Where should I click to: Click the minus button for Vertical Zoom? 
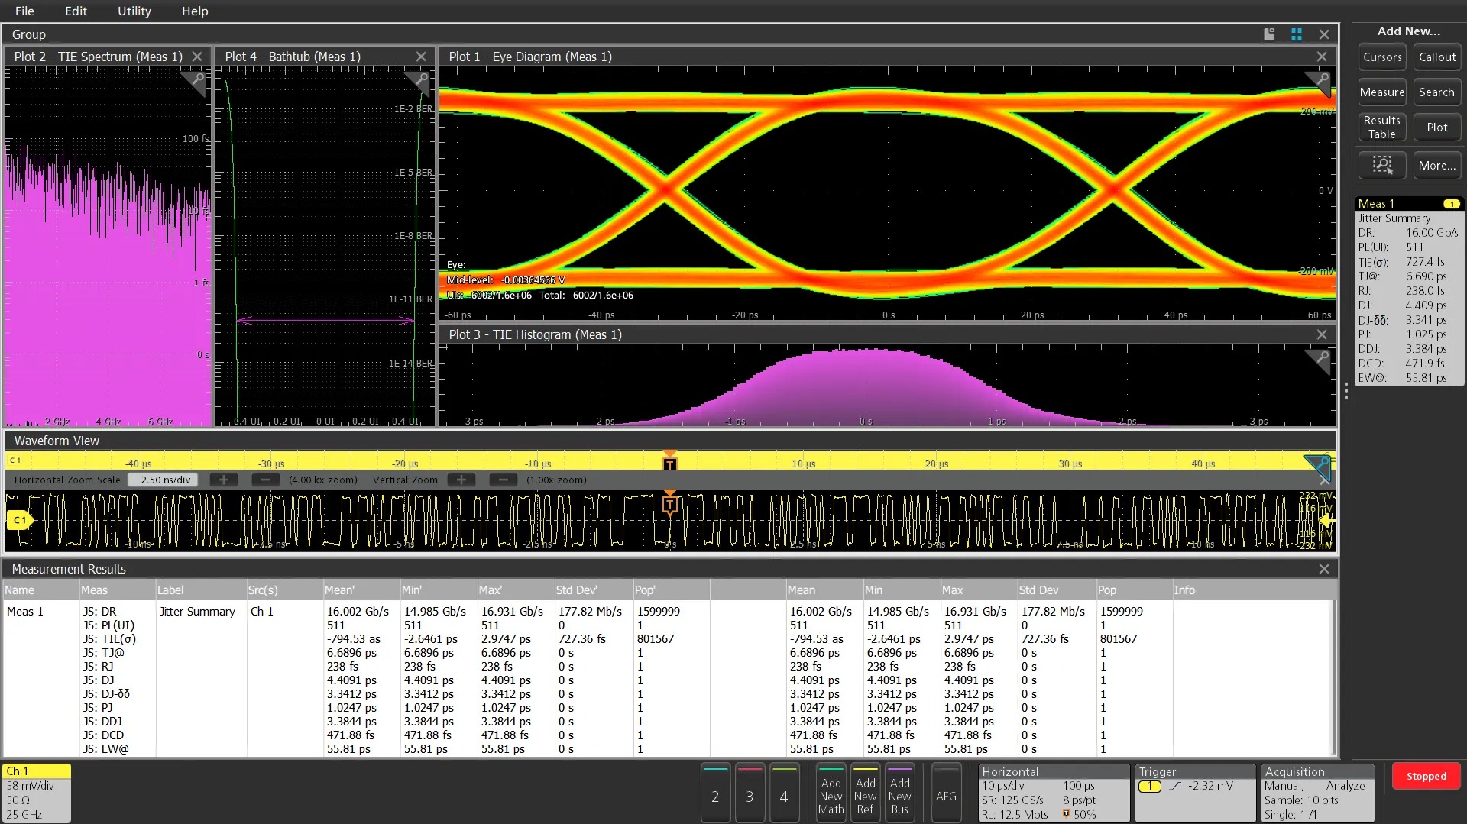click(x=502, y=480)
